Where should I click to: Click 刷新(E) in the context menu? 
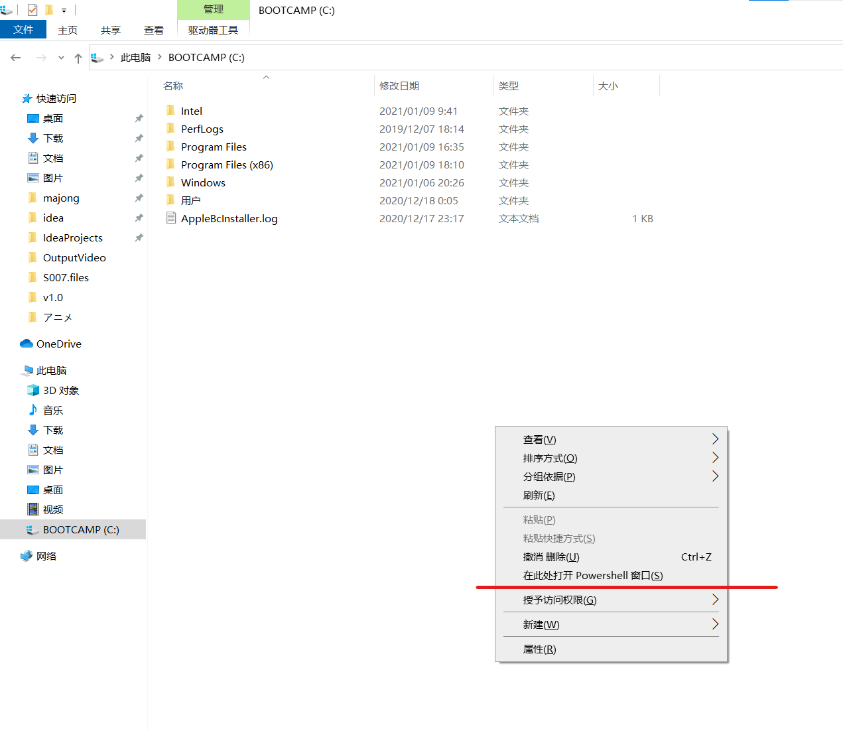point(539,495)
